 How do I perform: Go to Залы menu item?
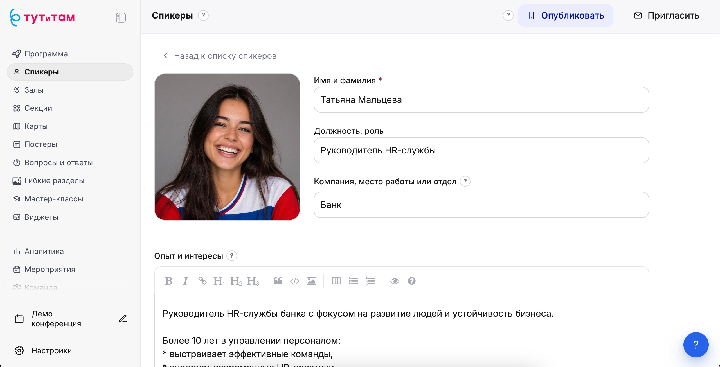[x=70, y=90]
